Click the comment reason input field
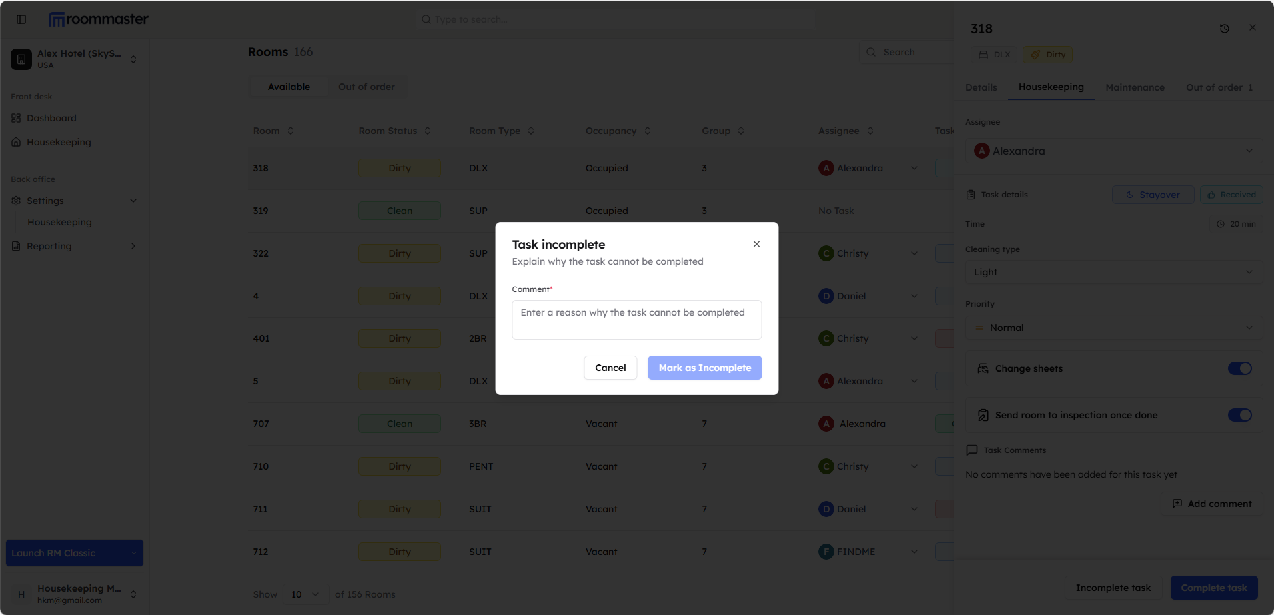Screen dimensions: 1274x615 636,319
